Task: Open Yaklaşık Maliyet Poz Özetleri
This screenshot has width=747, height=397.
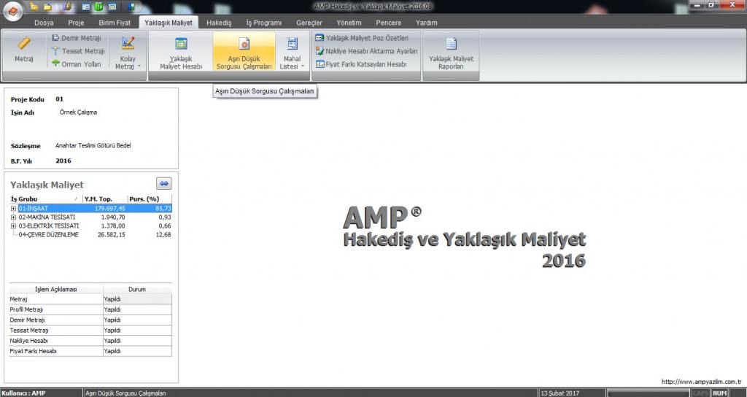Action: 366,38
